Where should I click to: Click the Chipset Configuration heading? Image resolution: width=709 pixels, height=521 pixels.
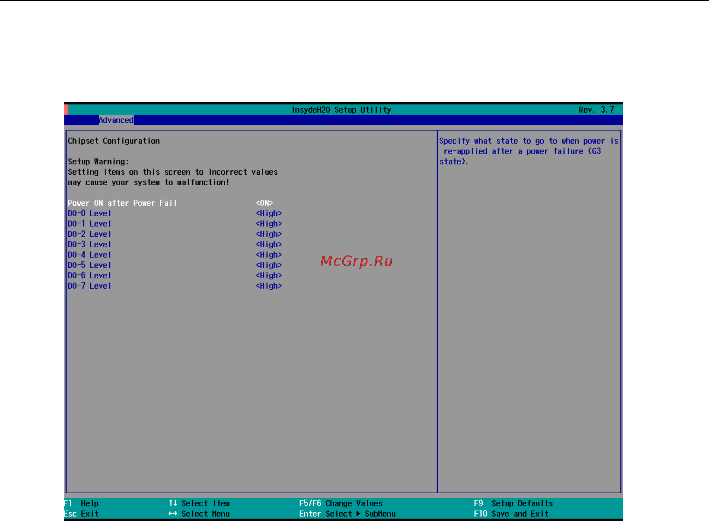pos(114,141)
